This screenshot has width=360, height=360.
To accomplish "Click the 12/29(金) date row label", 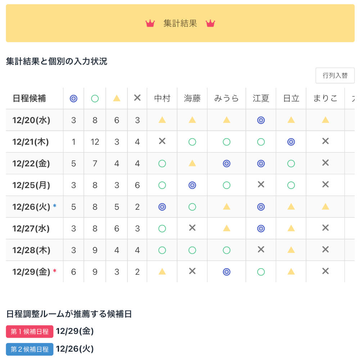I will 31,272.
